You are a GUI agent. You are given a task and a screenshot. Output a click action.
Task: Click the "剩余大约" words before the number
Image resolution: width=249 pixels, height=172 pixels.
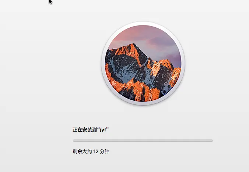[82, 151]
